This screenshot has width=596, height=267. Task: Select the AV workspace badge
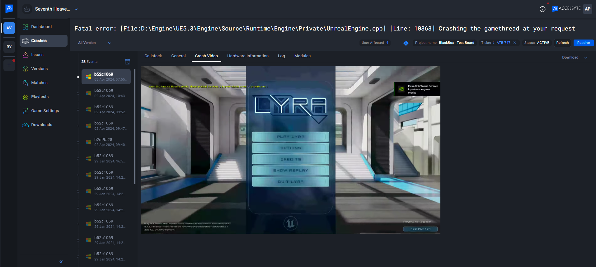click(9, 28)
